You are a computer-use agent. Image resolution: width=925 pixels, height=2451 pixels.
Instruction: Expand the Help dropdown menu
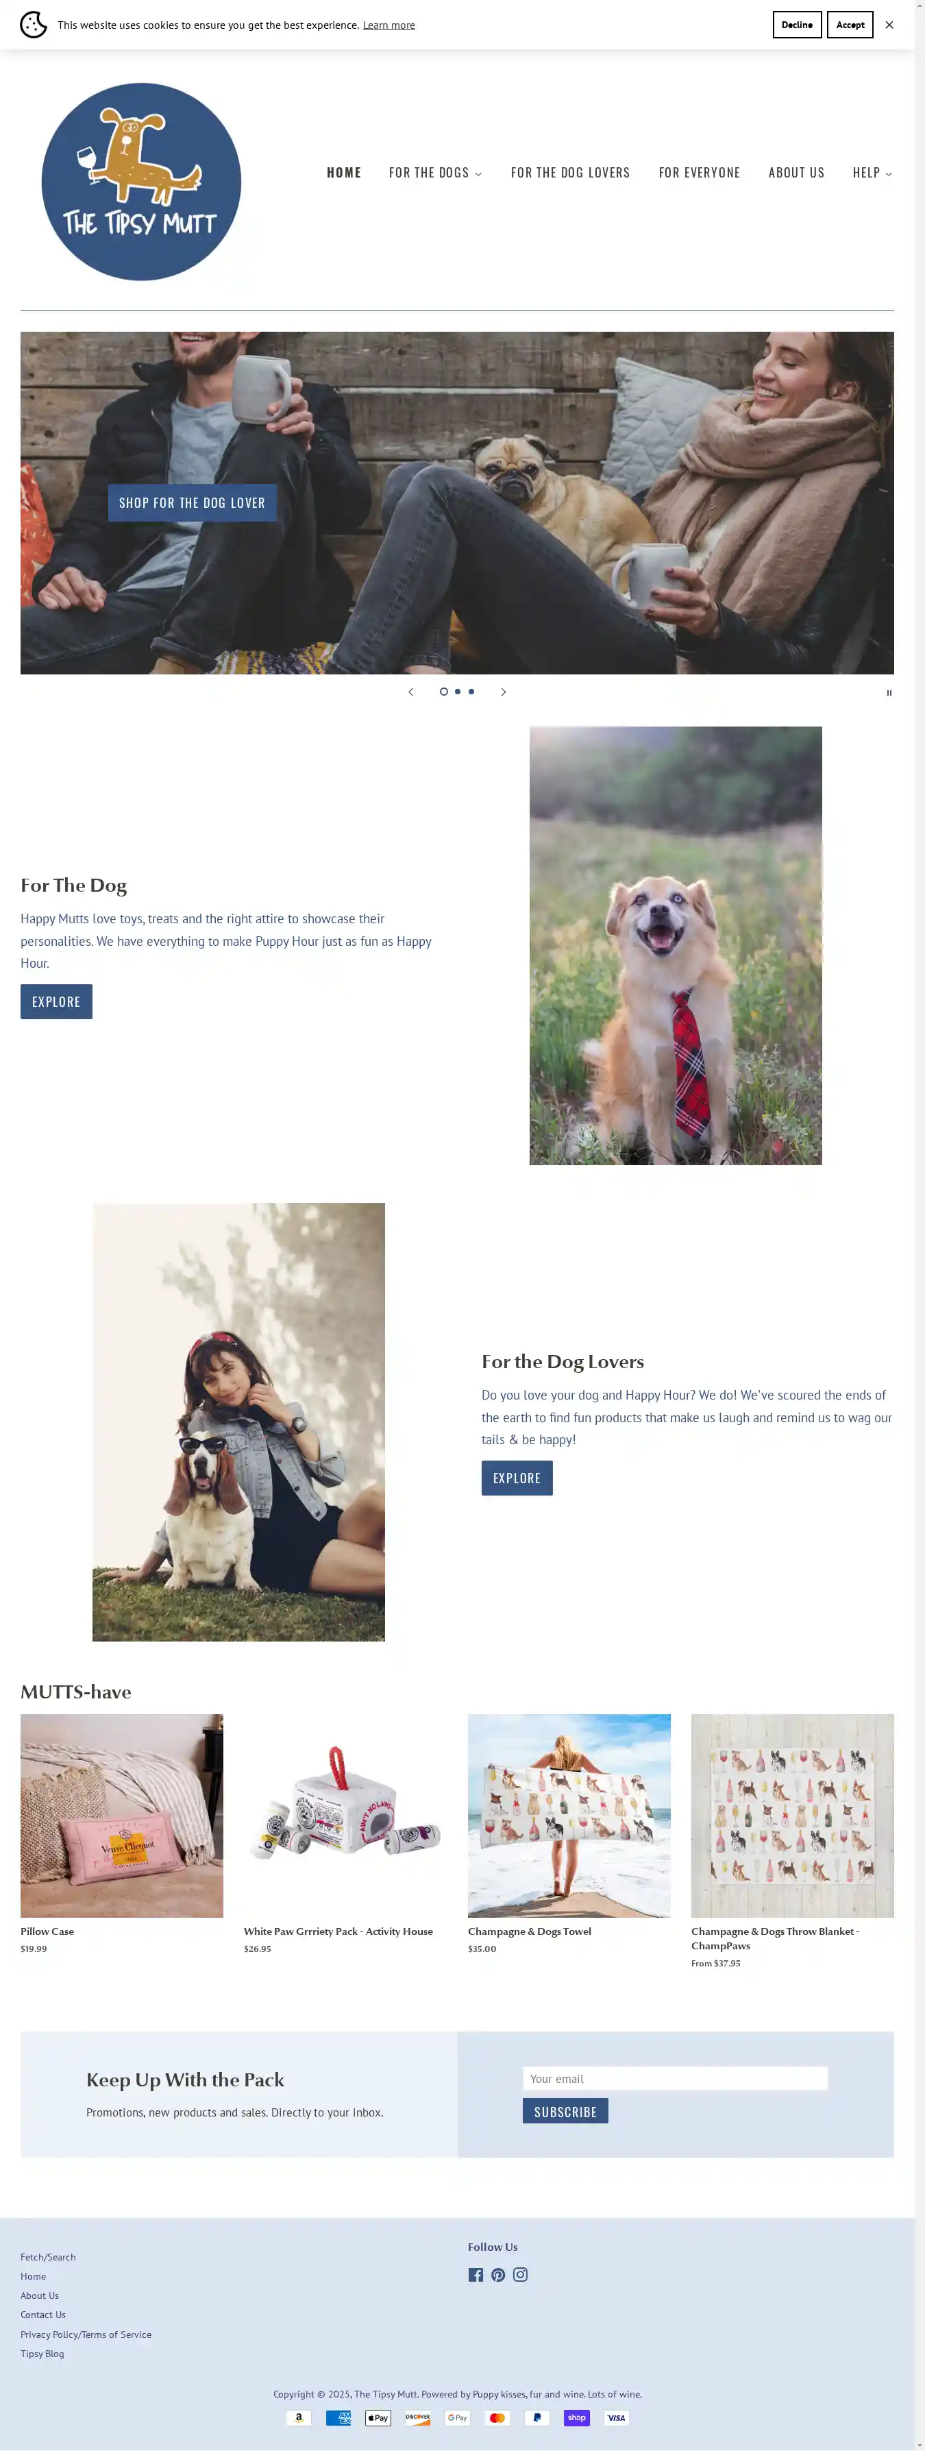click(872, 172)
